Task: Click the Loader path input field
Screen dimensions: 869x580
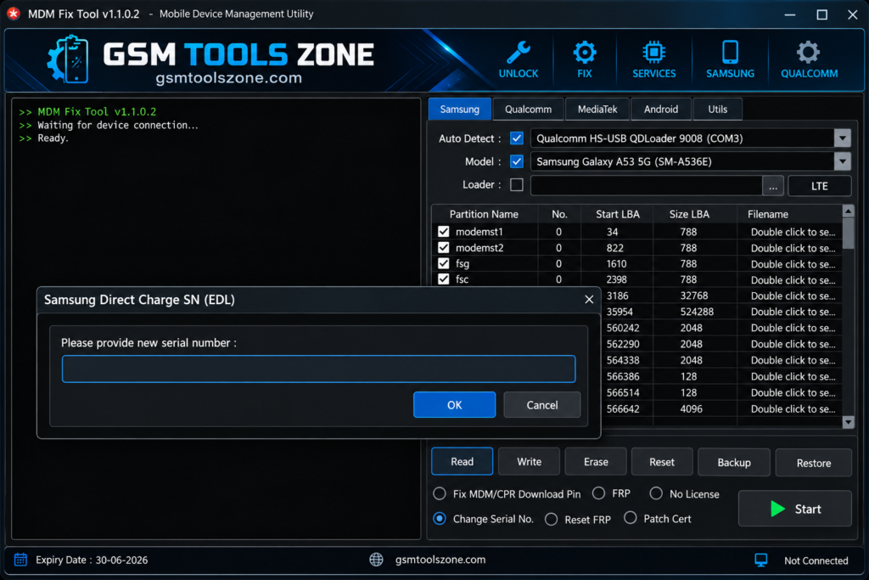Action: 647,186
